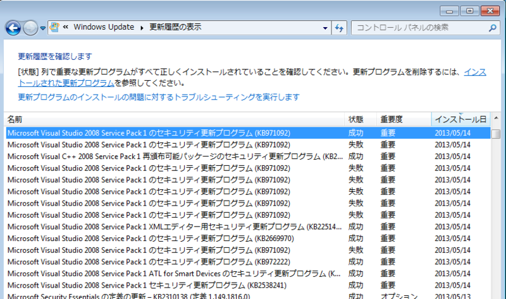Click the scrollbar up arrow
Screen dimensions: 506x299
[496, 119]
